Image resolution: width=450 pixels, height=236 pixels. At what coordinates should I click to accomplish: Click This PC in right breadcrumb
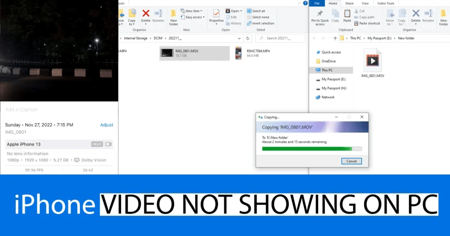pyautogui.click(x=355, y=38)
